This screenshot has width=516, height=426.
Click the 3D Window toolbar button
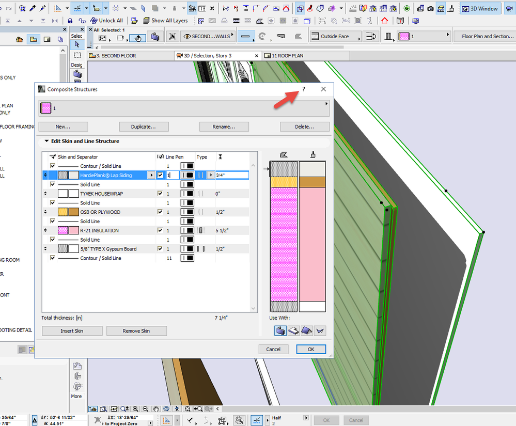point(480,8)
